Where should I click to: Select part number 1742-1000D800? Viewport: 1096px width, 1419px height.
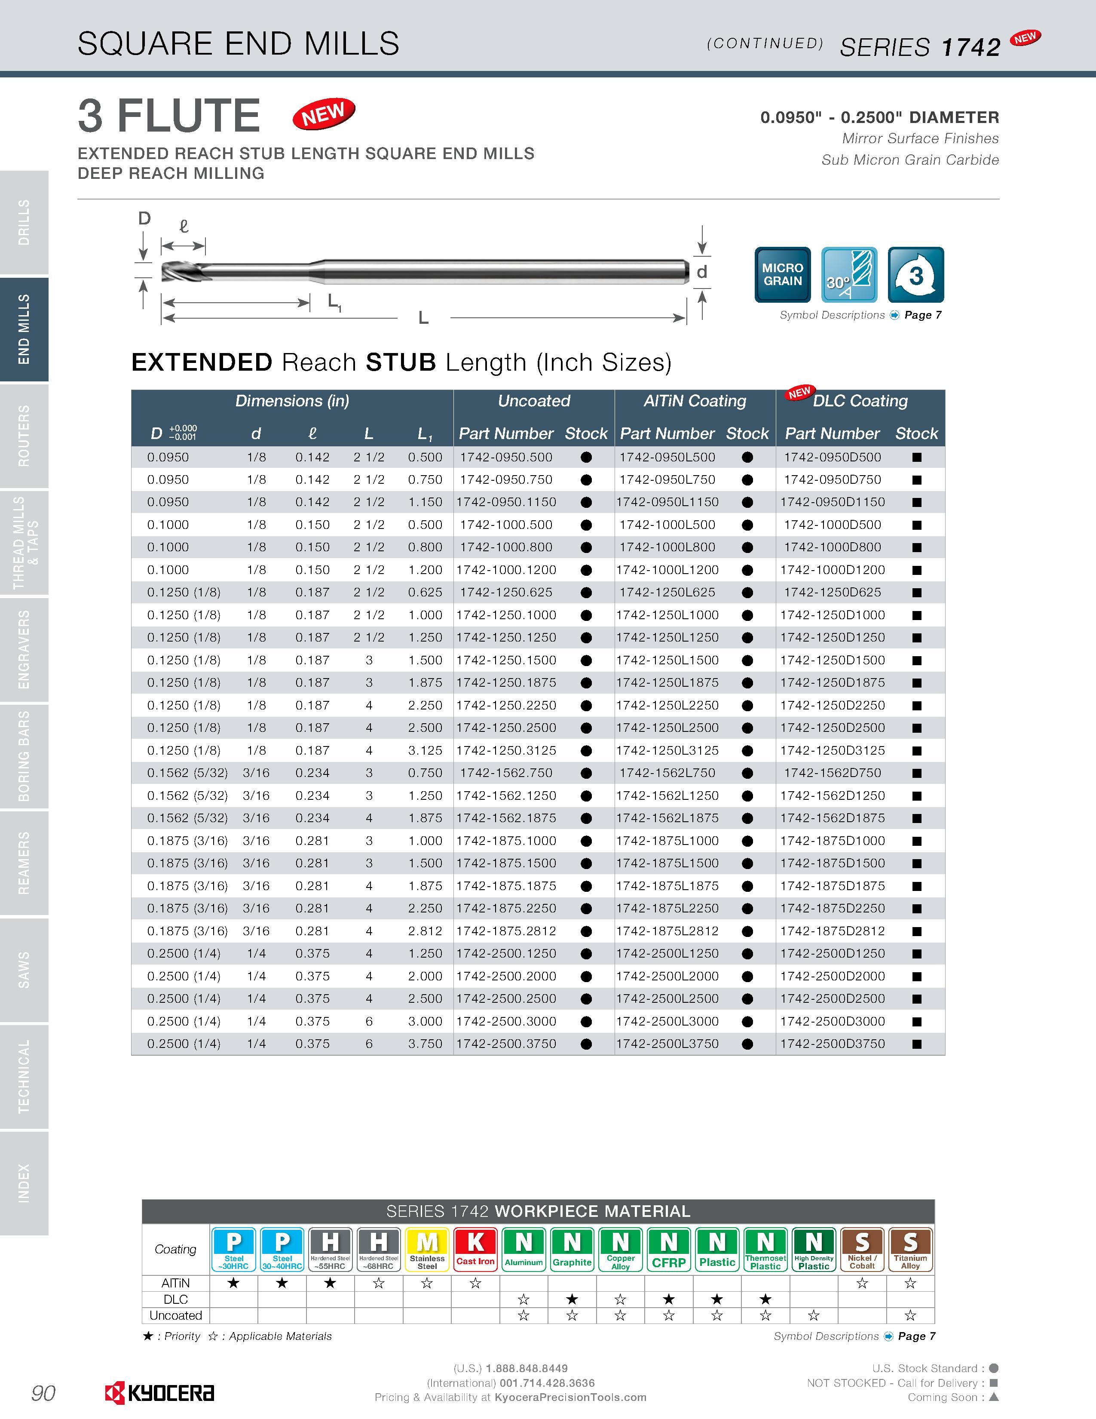pos(833,548)
